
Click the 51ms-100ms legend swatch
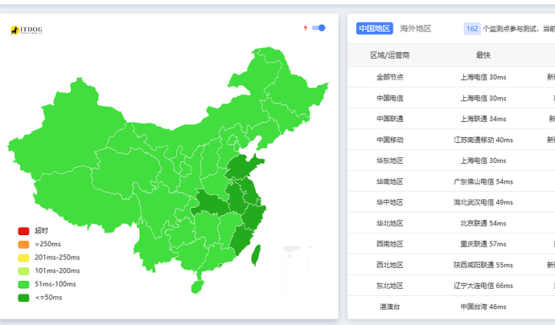click(23, 284)
